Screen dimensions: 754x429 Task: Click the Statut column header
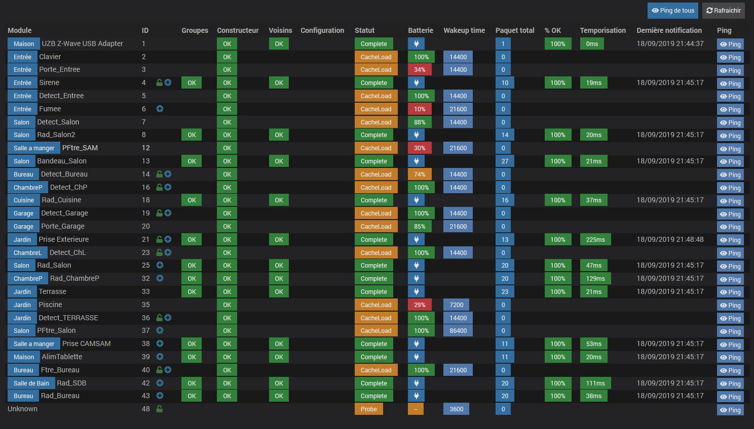(364, 30)
